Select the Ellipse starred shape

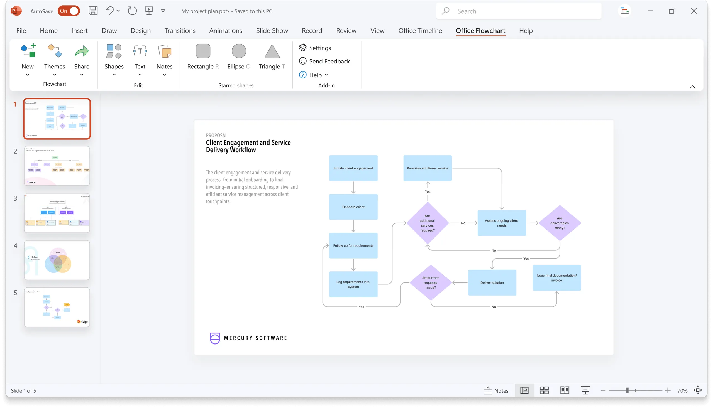[239, 51]
